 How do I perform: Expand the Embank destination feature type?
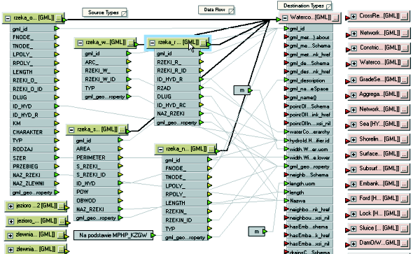click(x=353, y=184)
